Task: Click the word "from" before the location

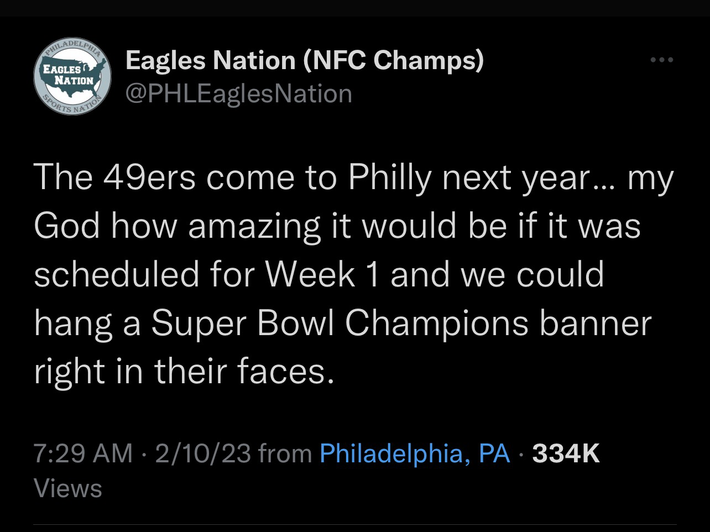Action: [x=285, y=453]
